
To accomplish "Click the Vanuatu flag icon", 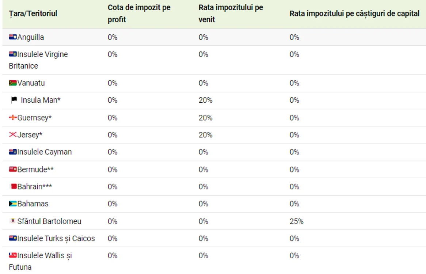I will pos(13,83).
